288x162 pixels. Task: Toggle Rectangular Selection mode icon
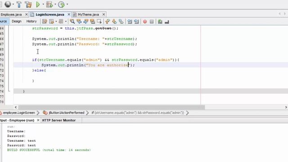99,22
